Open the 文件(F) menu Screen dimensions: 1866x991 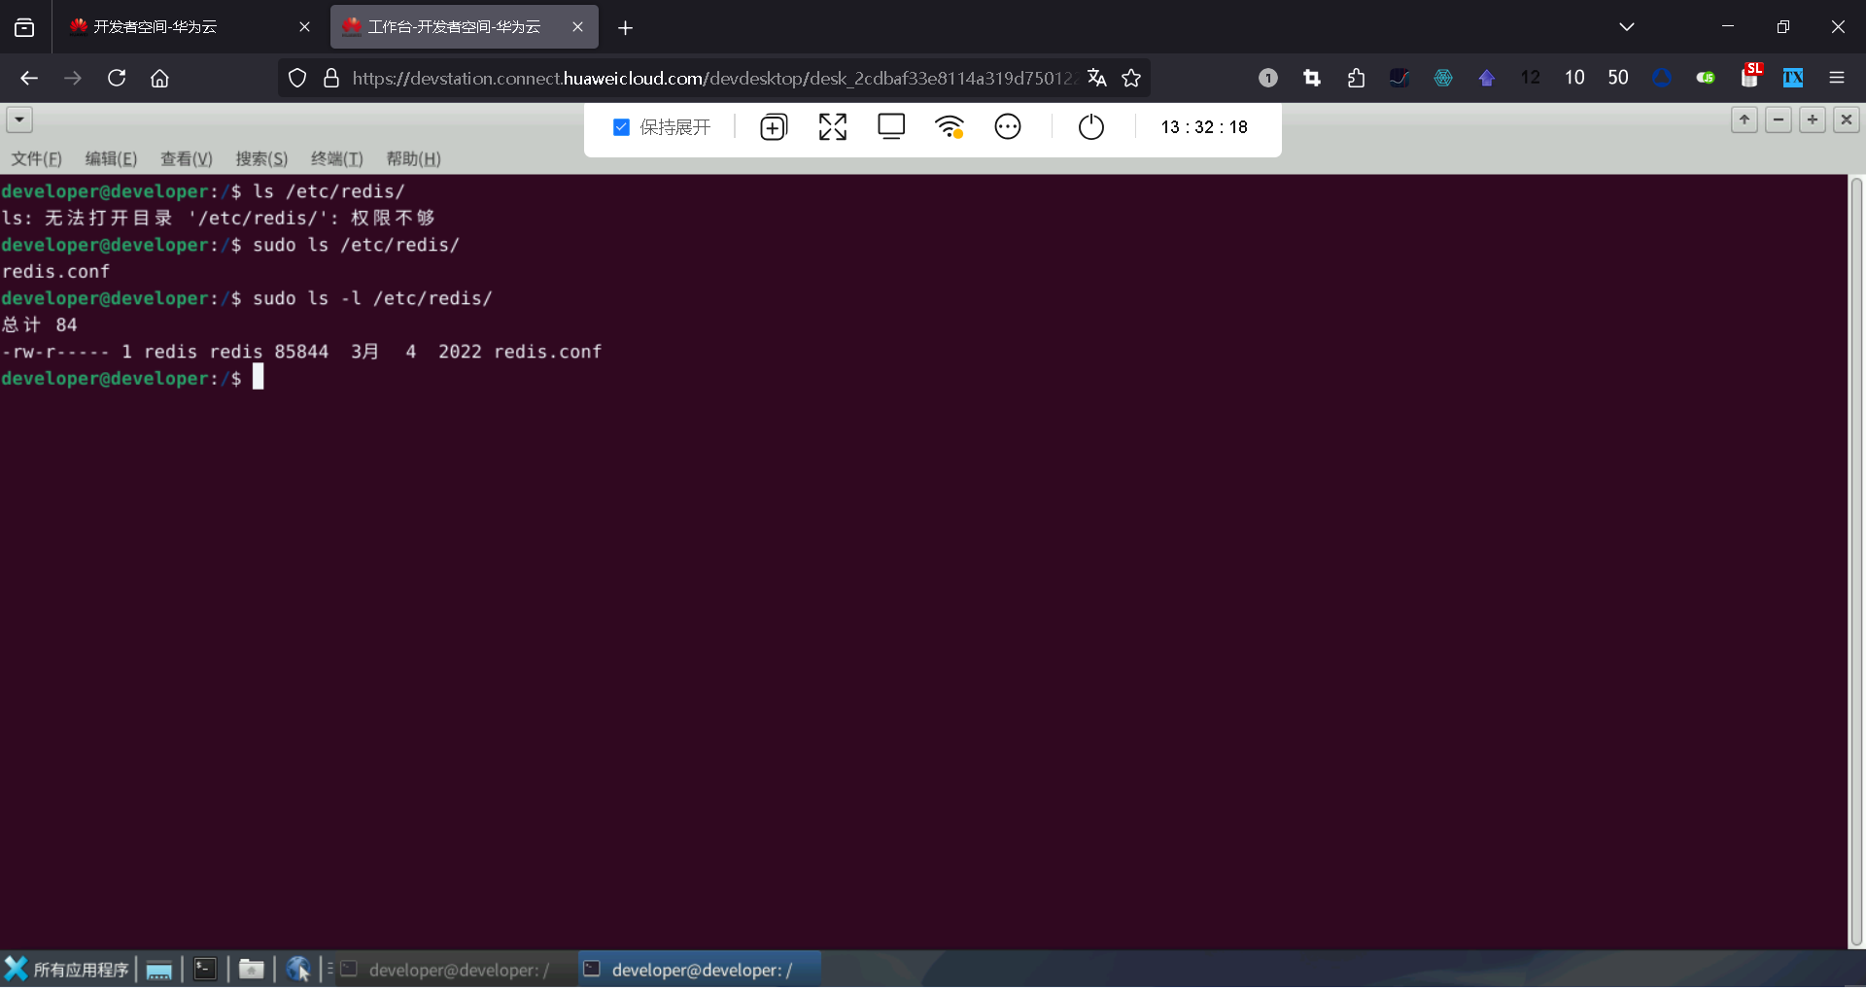(x=37, y=159)
